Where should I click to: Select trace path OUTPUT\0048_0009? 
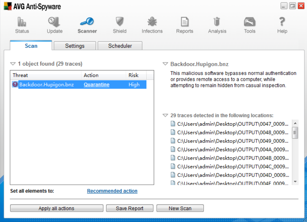(x=233, y=132)
